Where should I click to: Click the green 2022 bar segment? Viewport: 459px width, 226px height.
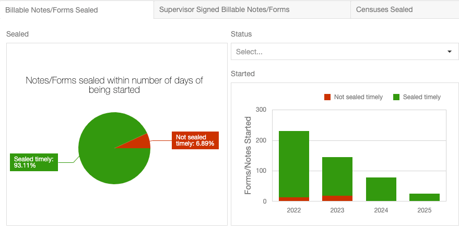[x=294, y=164]
